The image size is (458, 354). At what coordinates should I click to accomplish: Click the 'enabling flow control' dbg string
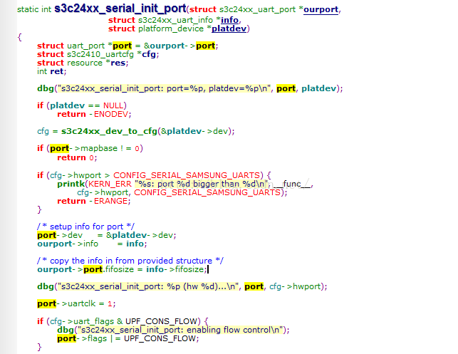(x=180, y=330)
